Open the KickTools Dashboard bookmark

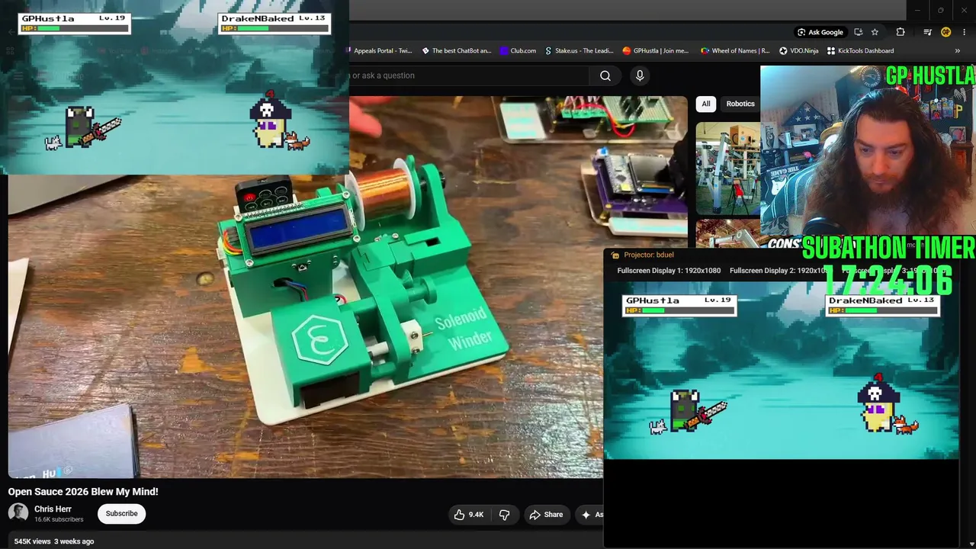click(860, 51)
